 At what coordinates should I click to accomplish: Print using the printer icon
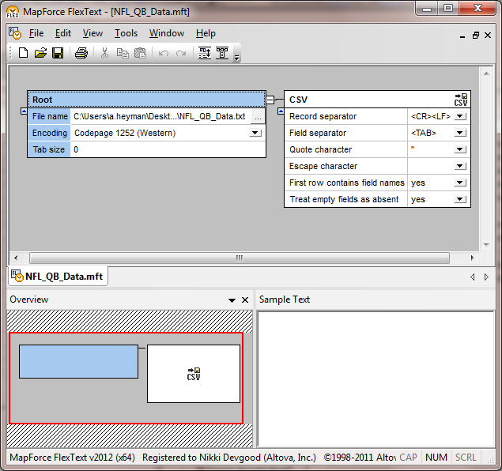point(81,53)
